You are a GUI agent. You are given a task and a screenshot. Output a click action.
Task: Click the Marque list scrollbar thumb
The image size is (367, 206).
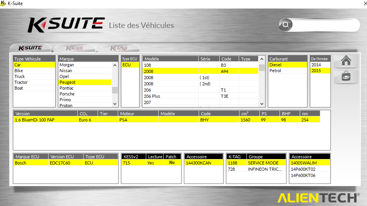point(115,90)
